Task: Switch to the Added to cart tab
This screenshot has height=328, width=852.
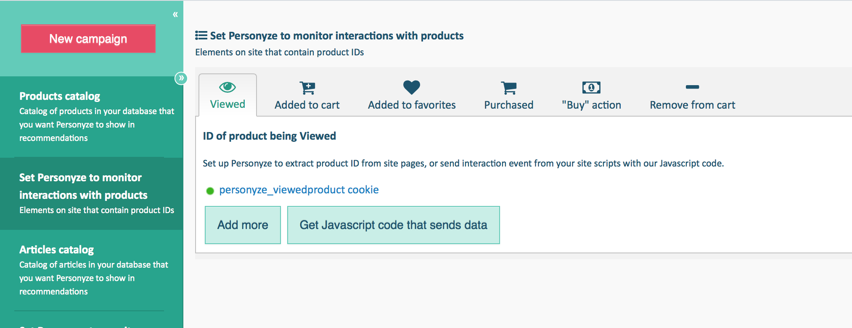Action: point(307,105)
